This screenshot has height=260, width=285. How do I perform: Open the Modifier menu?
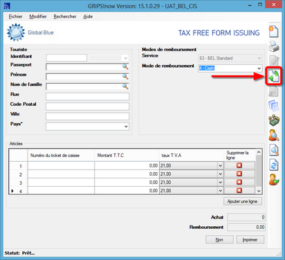38,17
